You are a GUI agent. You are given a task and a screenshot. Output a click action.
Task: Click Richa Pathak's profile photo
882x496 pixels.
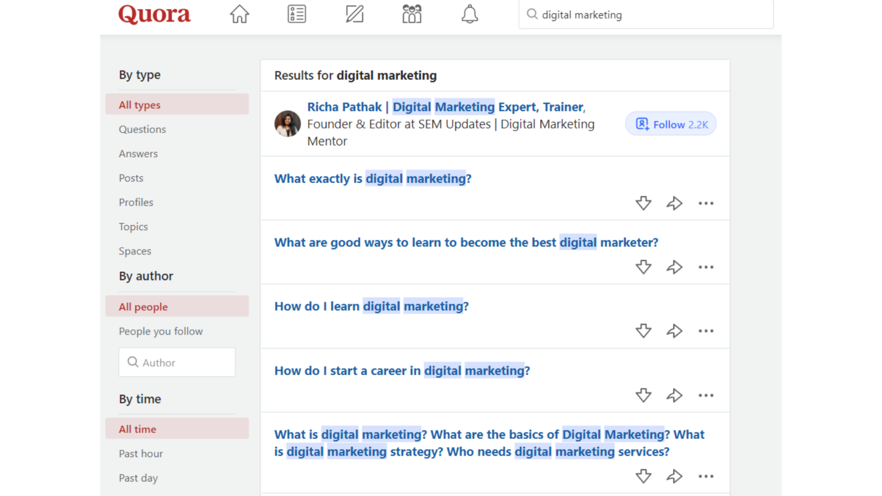coord(288,124)
